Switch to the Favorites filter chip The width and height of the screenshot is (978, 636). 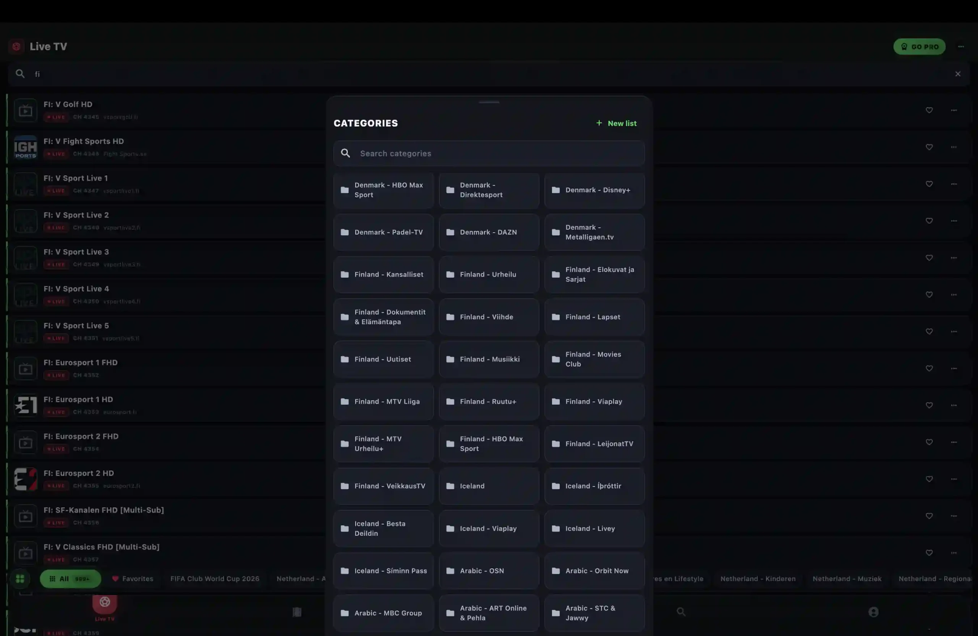pyautogui.click(x=132, y=578)
